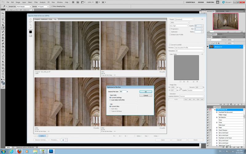
Task: Open Firefox from the taskbar
Action: [19, 151]
